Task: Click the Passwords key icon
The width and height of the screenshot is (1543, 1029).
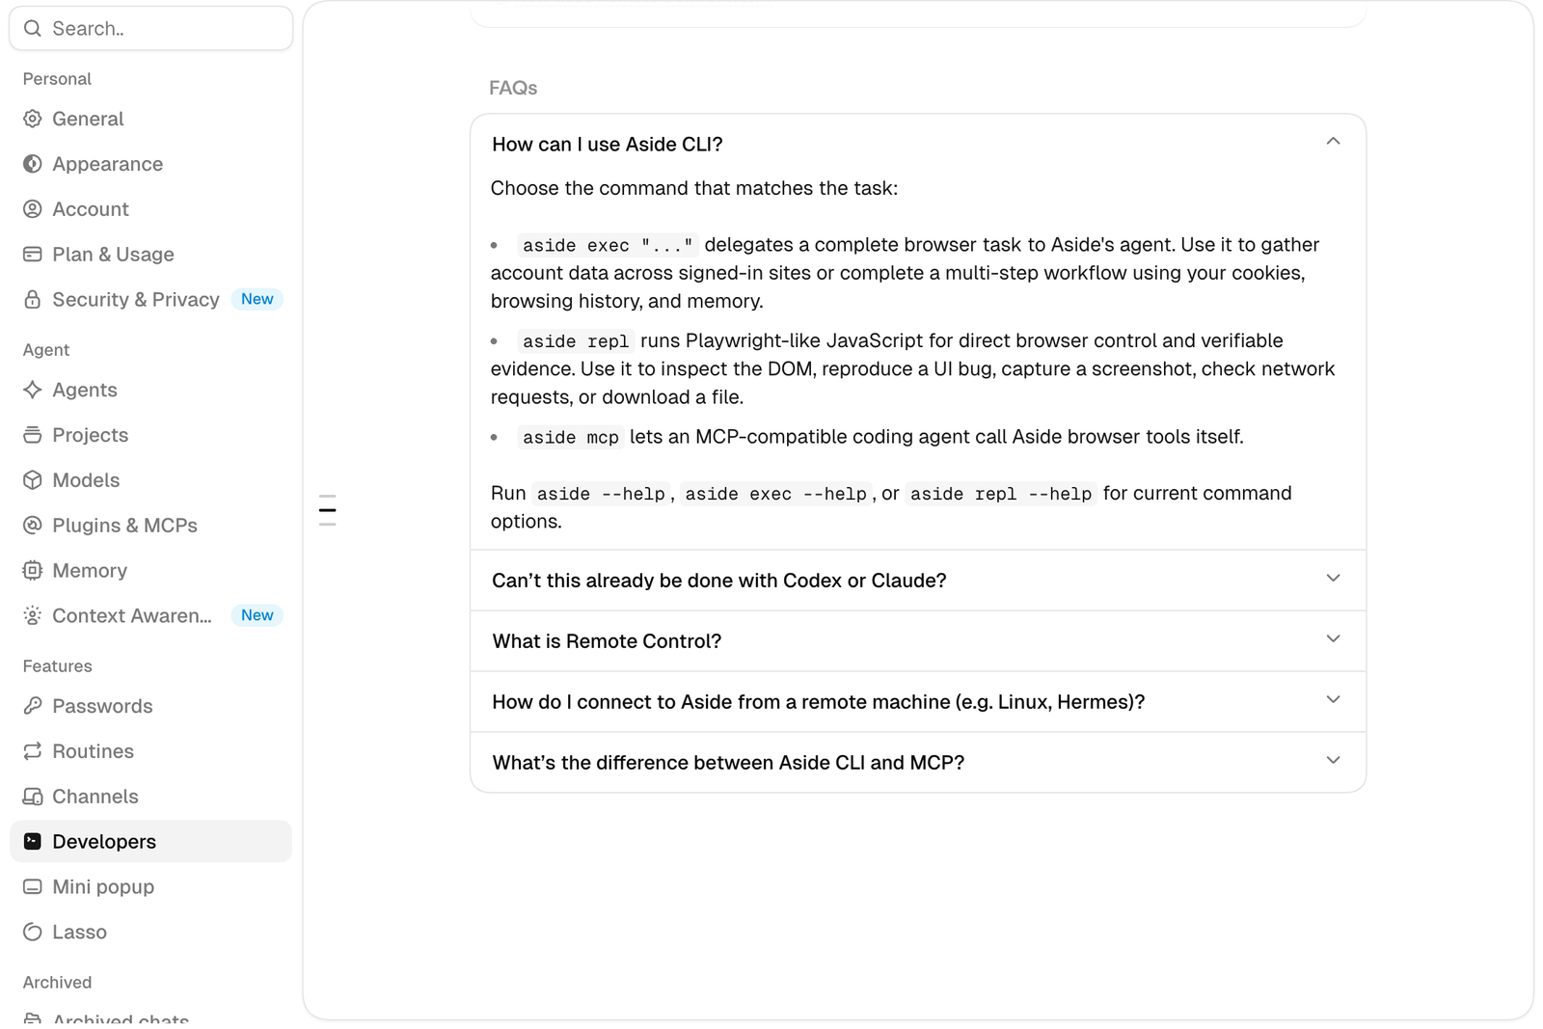Action: 33,706
